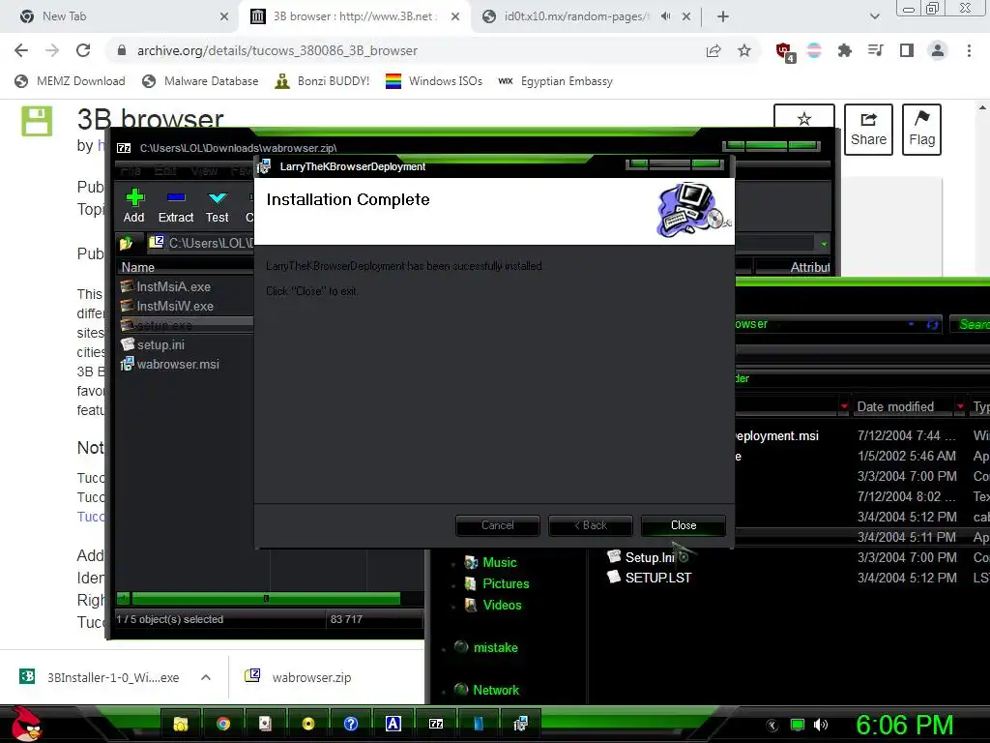Viewport: 990px width, 743px height.
Task: Reload the browser page
Action: point(83,50)
